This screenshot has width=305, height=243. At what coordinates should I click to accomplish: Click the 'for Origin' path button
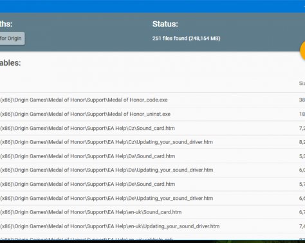tap(12, 39)
